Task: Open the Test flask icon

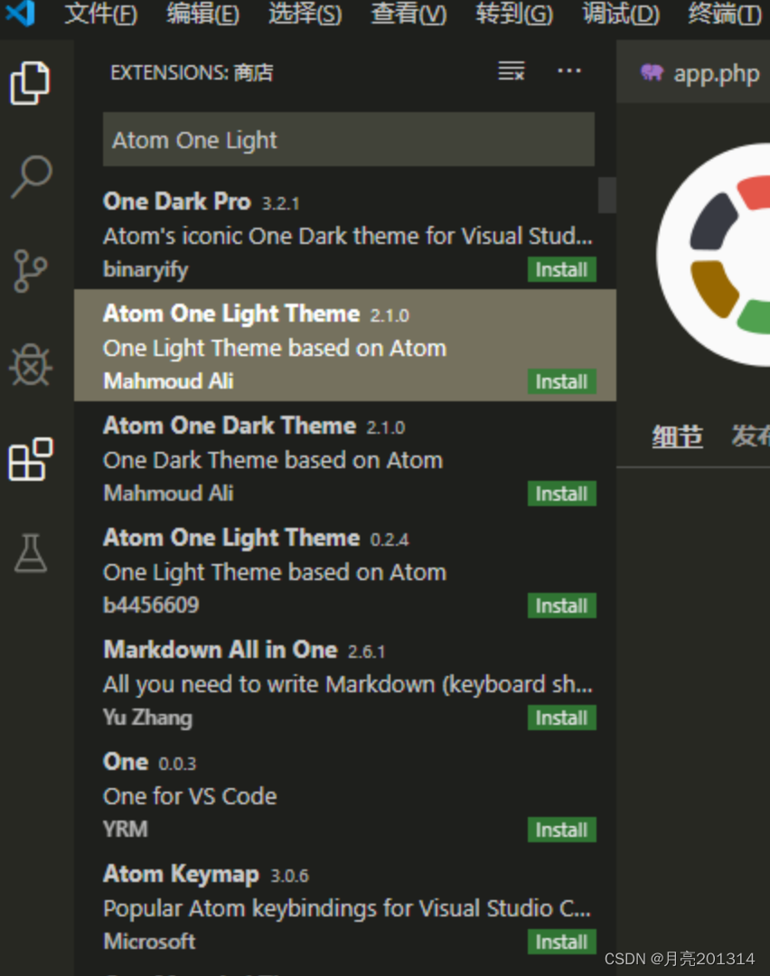Action: (x=31, y=552)
